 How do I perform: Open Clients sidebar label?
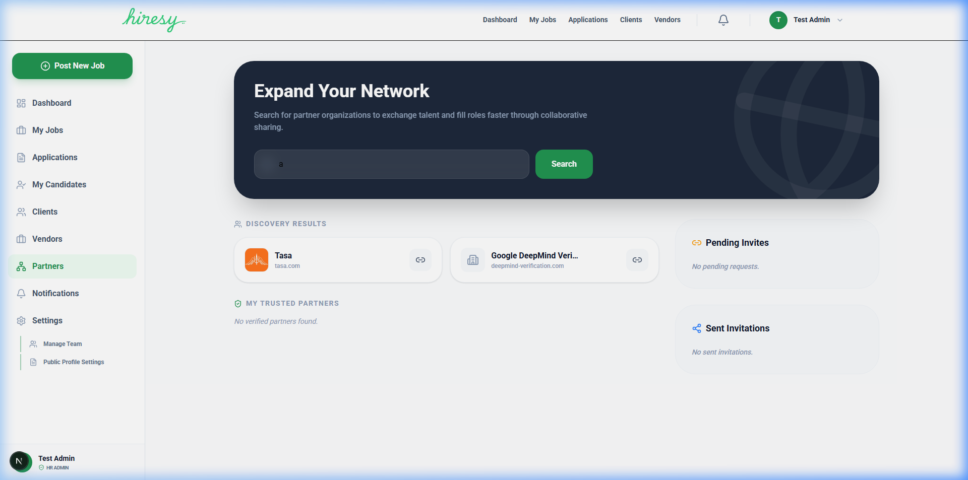(44, 212)
